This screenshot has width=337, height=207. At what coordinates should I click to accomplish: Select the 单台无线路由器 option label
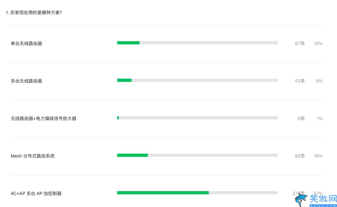click(27, 43)
